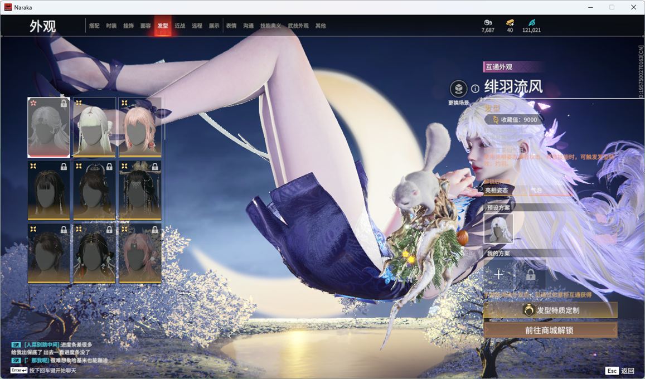Select the locked hairstyle with gold ornate headdress
Screen dimensions: 645x379
(x=140, y=190)
